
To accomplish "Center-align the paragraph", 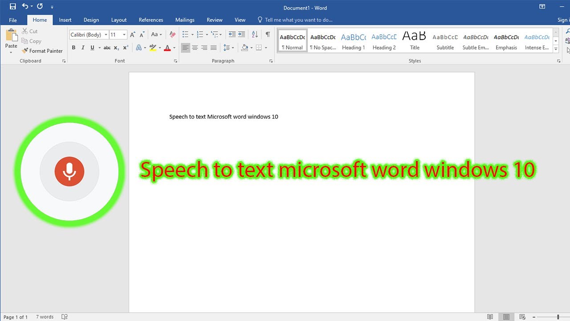I will [x=195, y=48].
